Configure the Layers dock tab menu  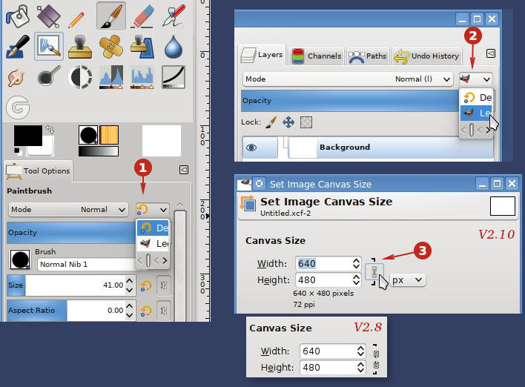(x=491, y=53)
